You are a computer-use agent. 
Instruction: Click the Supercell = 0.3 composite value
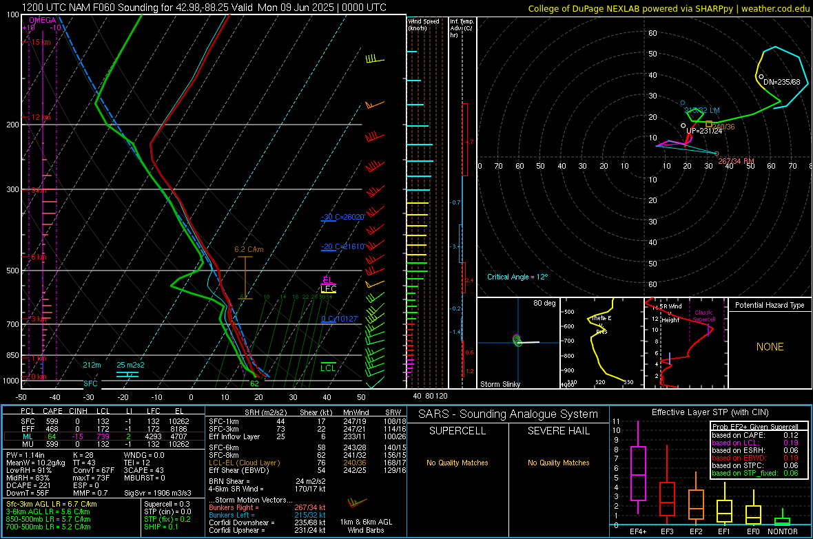tap(167, 504)
